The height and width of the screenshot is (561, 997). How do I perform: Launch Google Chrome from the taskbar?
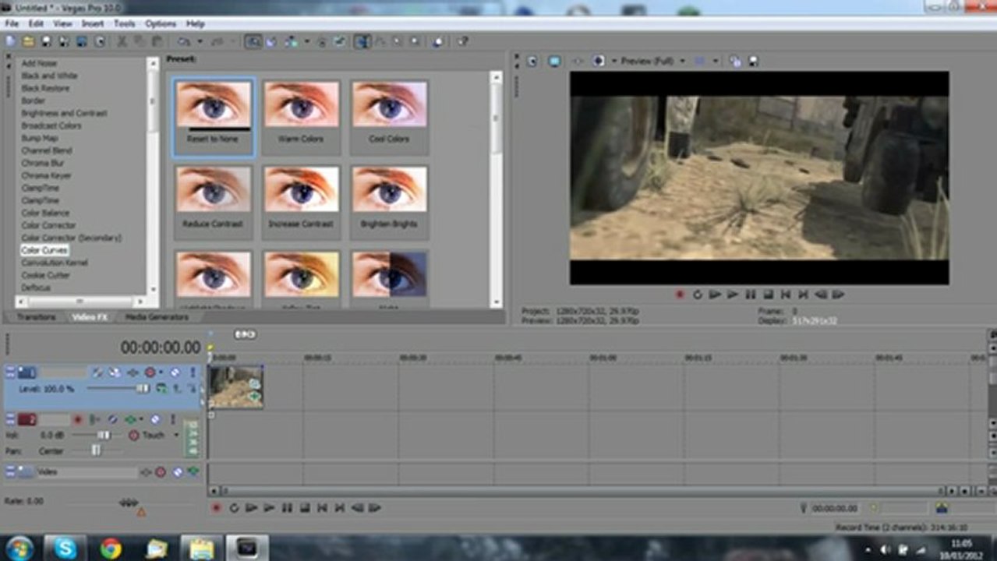[x=111, y=548]
